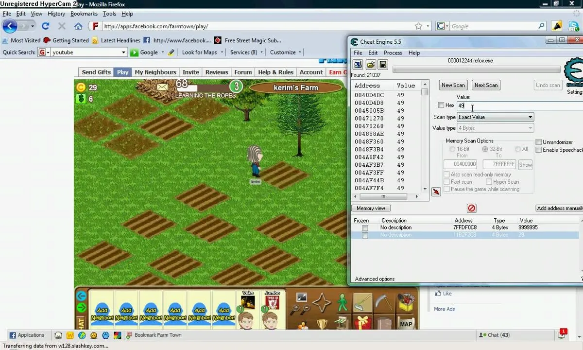Tick the Fast scan checkbox
This screenshot has height=350, width=583.
point(446,182)
